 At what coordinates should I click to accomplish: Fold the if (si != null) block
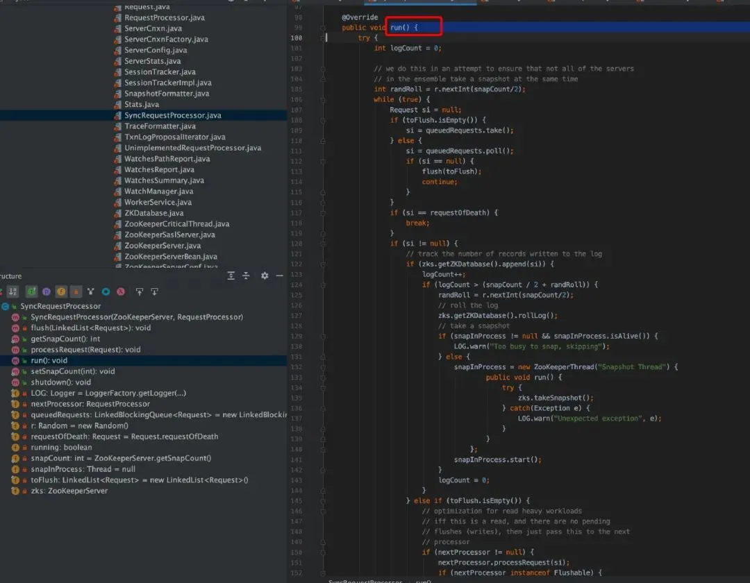point(324,244)
